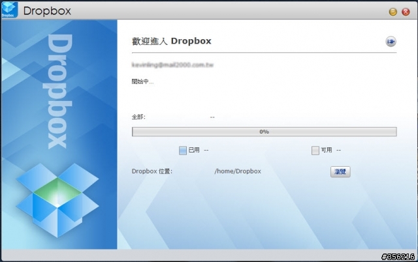
Task: Click the large Dropbox box logo in sidebar
Action: [57, 200]
